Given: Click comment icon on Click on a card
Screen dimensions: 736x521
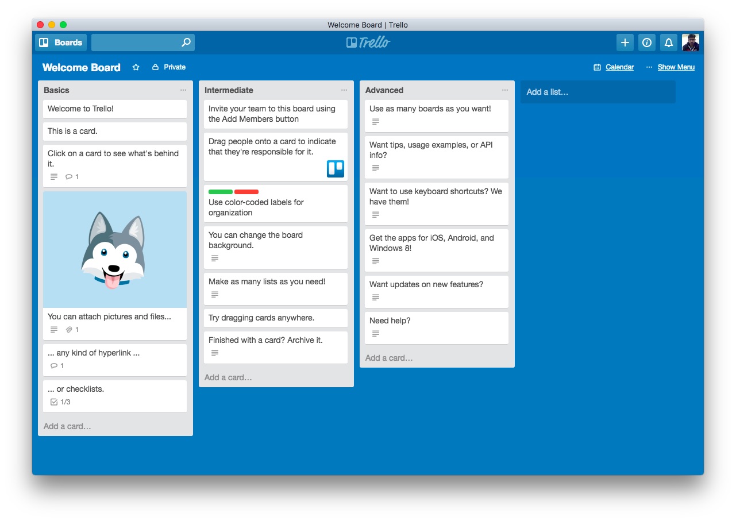Looking at the screenshot, I should point(69,177).
